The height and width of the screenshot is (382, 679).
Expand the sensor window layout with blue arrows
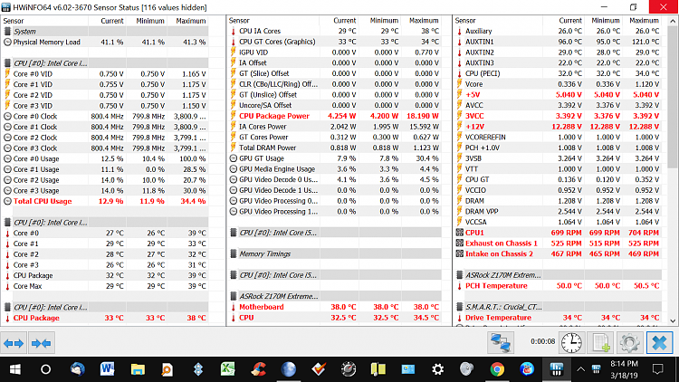pos(14,343)
